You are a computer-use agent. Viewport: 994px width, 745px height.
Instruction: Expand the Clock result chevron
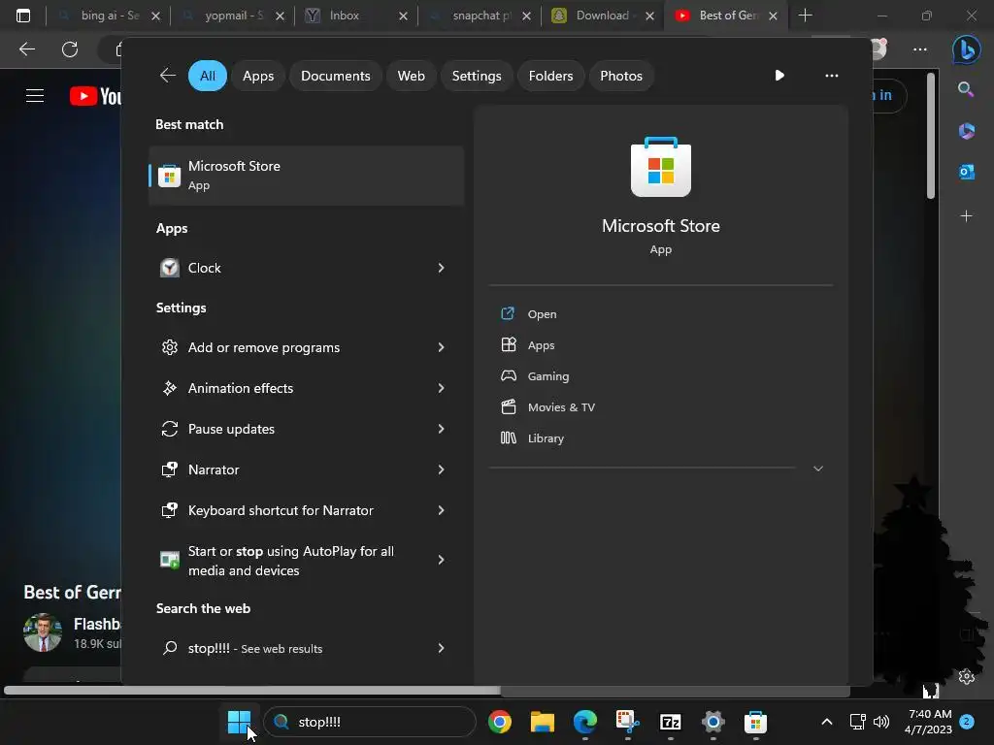442,268
